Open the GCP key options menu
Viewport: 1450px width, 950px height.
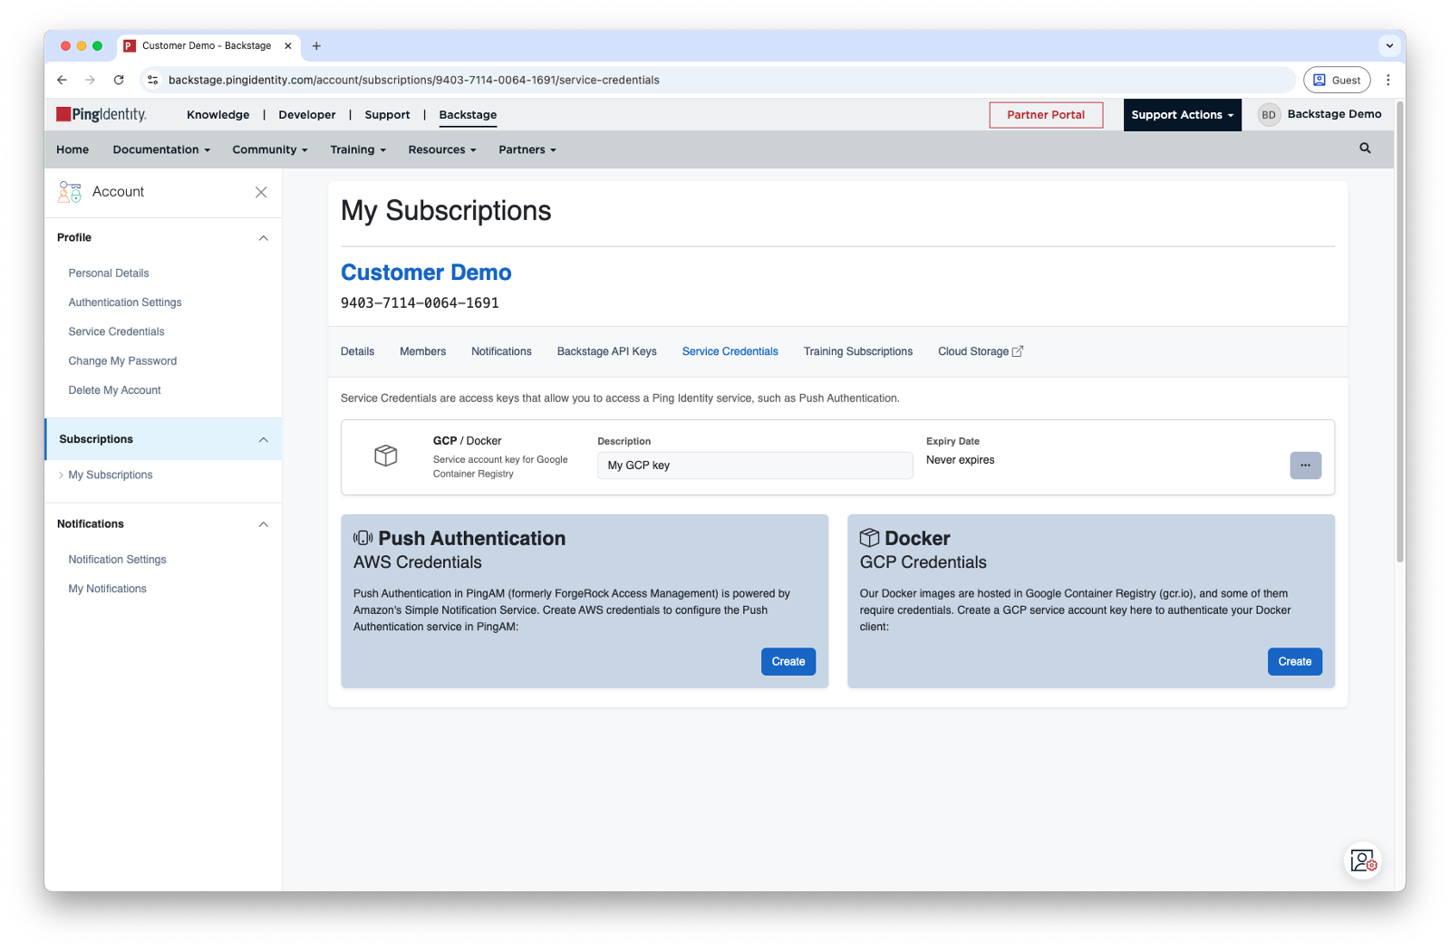pyautogui.click(x=1305, y=465)
